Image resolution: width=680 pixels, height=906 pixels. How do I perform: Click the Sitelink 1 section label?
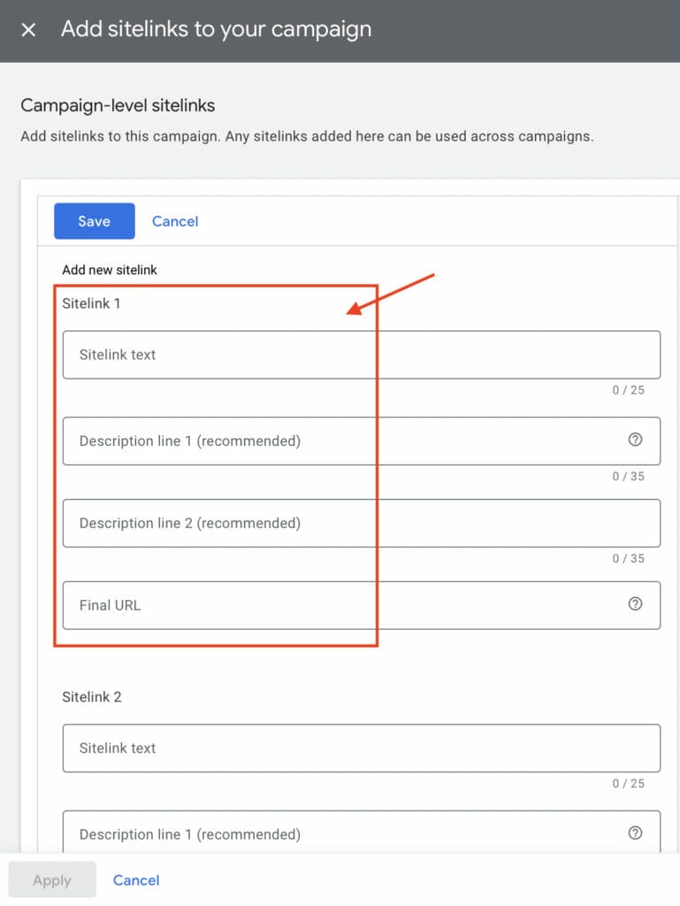[x=91, y=303]
